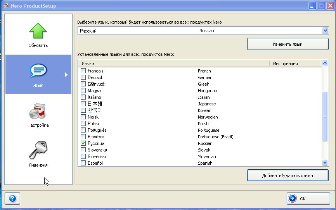Click the Greek row text

(x=203, y=84)
